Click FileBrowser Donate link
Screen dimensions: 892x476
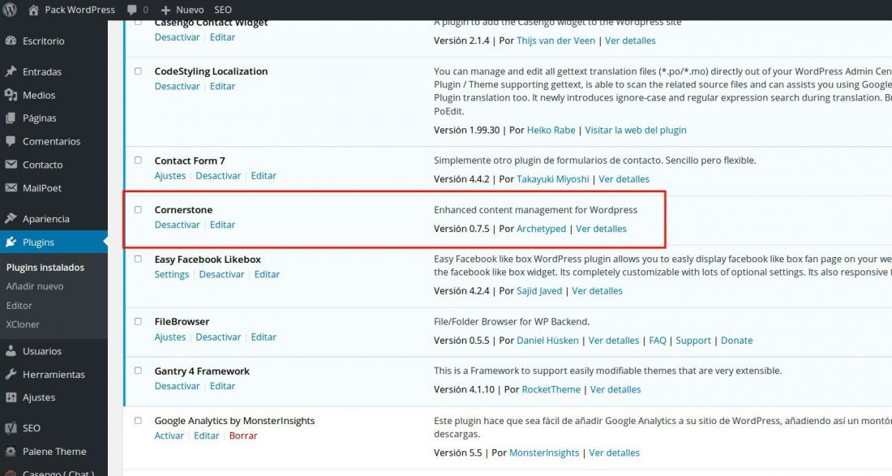click(x=736, y=340)
